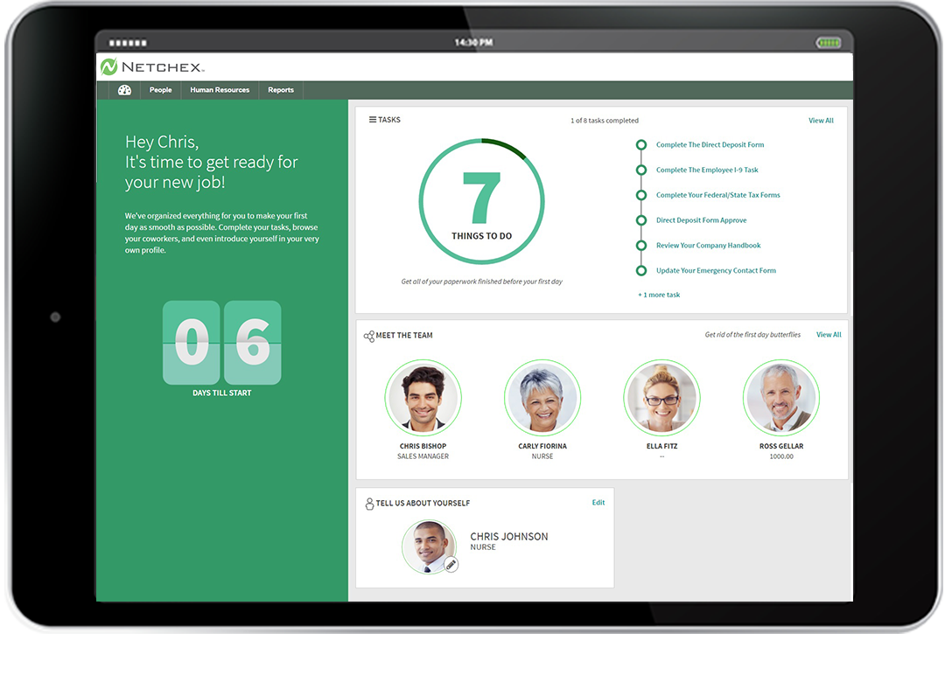Click 'Get rid of the first day butterflies' text
This screenshot has height=689, width=945.
[752, 335]
